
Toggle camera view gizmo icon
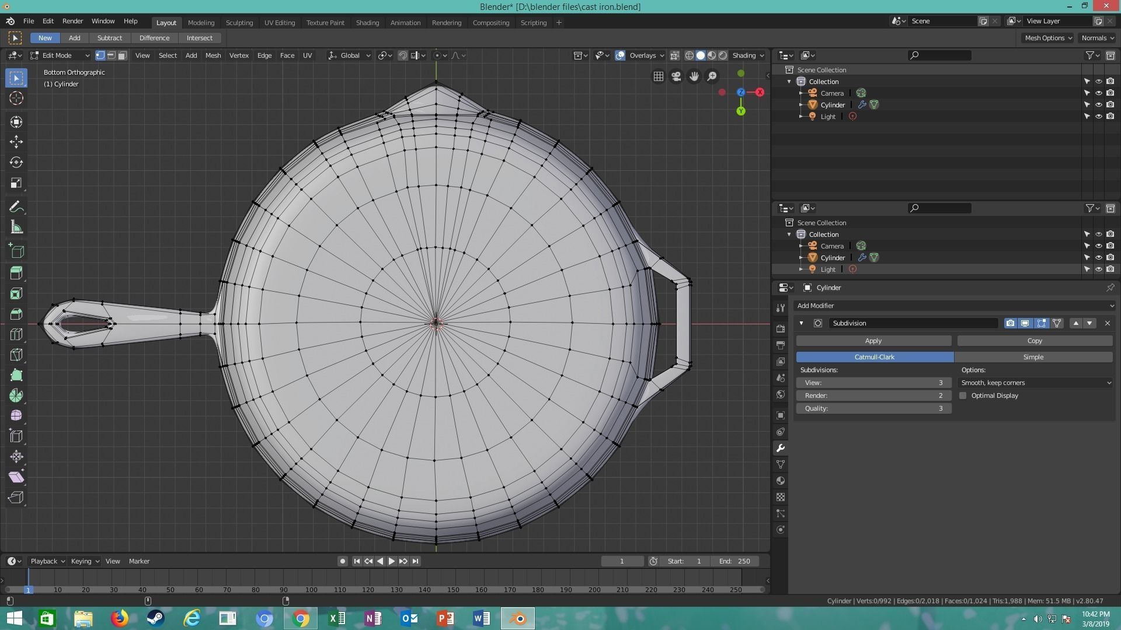tap(676, 76)
